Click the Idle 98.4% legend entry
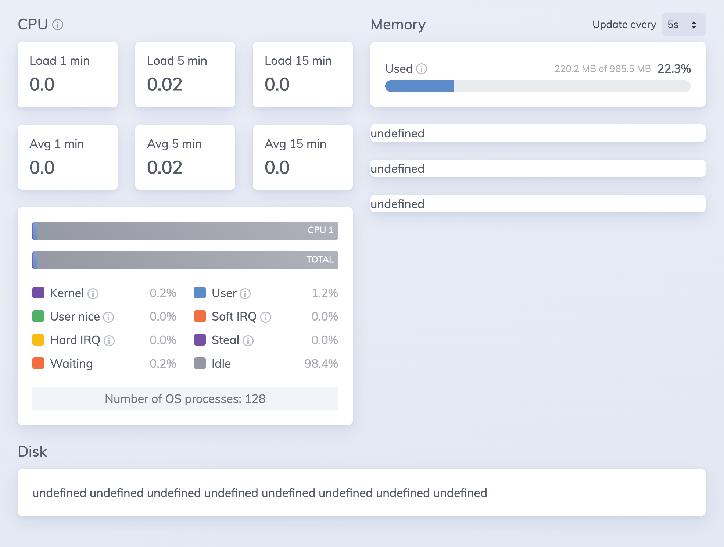Screen dimensions: 724x547 tap(221, 364)
